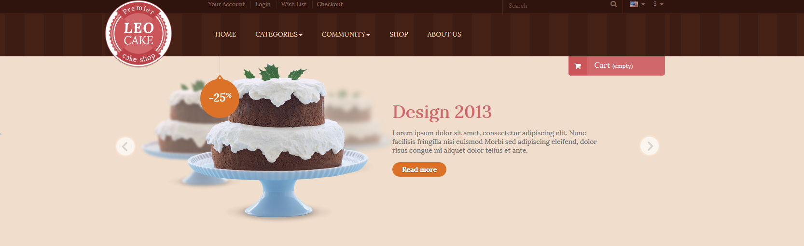Click the Leo Cake logo
Viewport: 804px width, 246px height.
139,34
